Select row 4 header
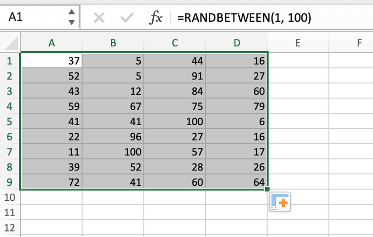The width and height of the screenshot is (373, 237). 10,106
